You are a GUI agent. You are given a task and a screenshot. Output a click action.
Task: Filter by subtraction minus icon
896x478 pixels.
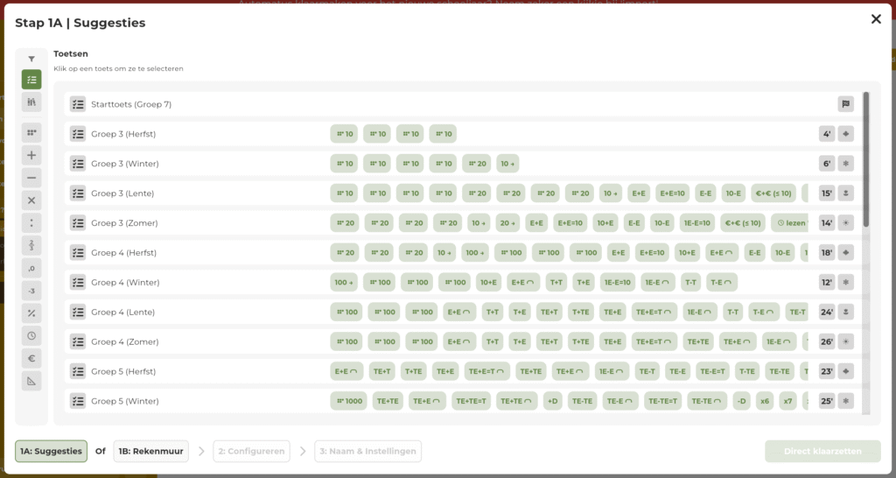pos(31,178)
